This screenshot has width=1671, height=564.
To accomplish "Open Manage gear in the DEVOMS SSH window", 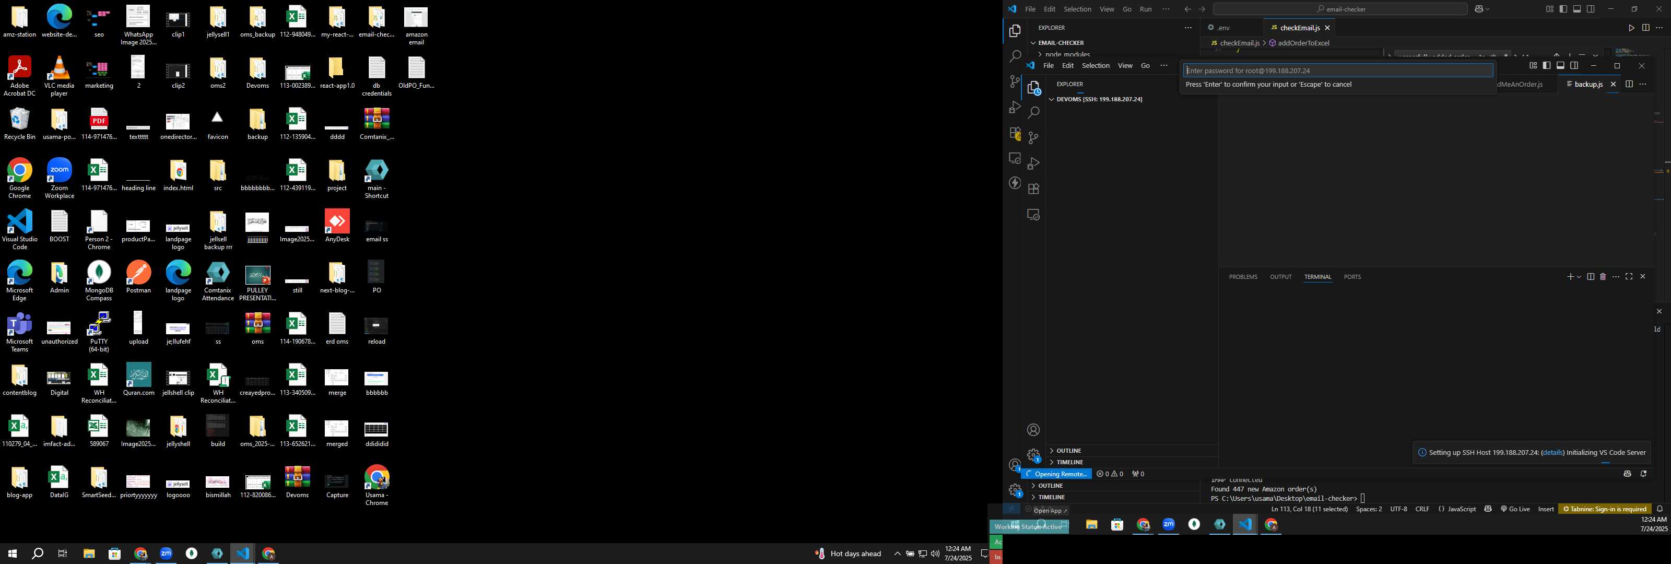I will pos(1033,455).
